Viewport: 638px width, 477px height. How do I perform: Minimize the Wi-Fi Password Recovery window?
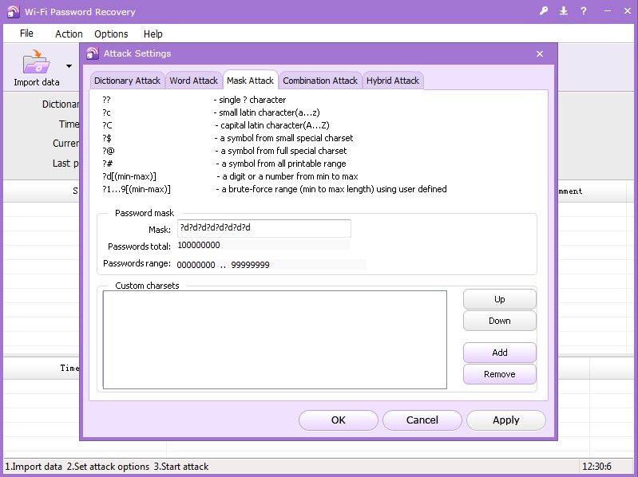click(608, 11)
